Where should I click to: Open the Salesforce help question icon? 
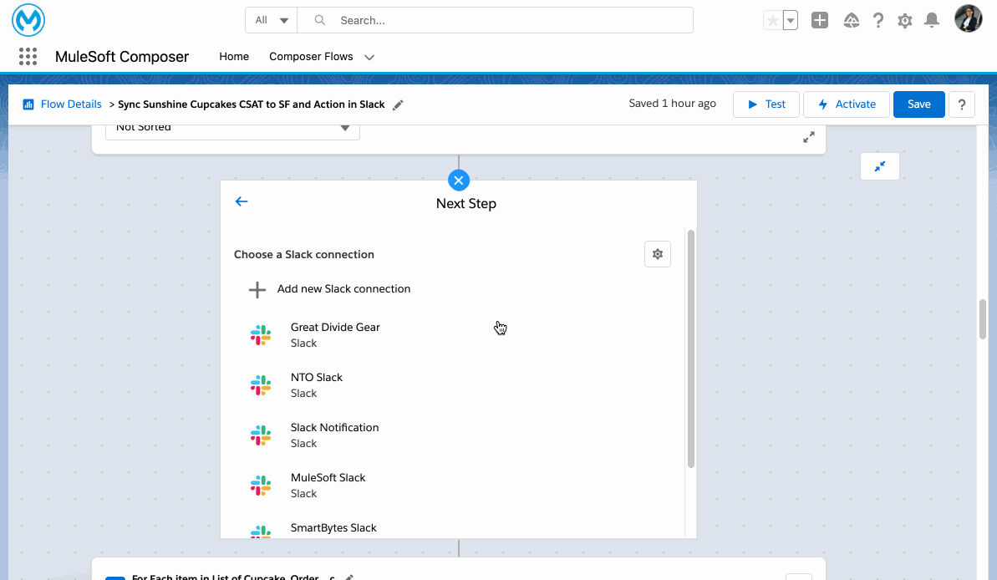click(878, 20)
